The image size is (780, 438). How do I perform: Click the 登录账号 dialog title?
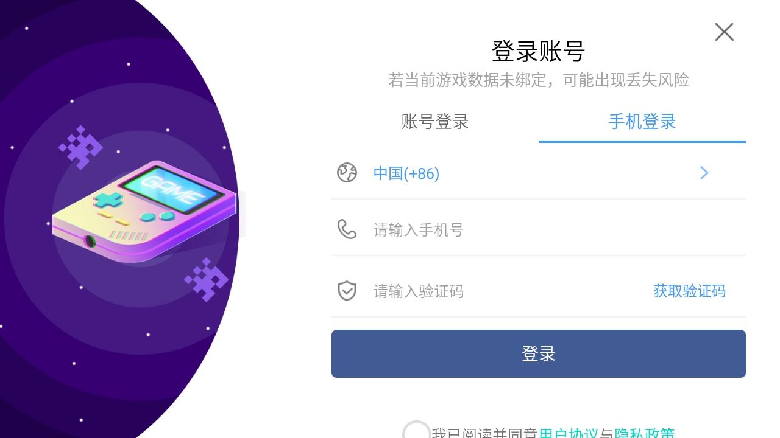(x=539, y=51)
